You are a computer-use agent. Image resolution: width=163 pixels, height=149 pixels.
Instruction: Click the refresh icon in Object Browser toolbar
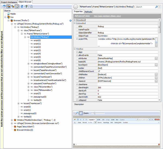point(22,6)
